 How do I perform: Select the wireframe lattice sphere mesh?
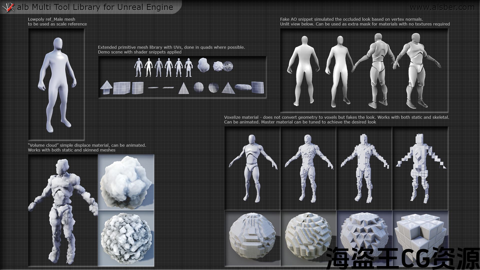click(228, 66)
